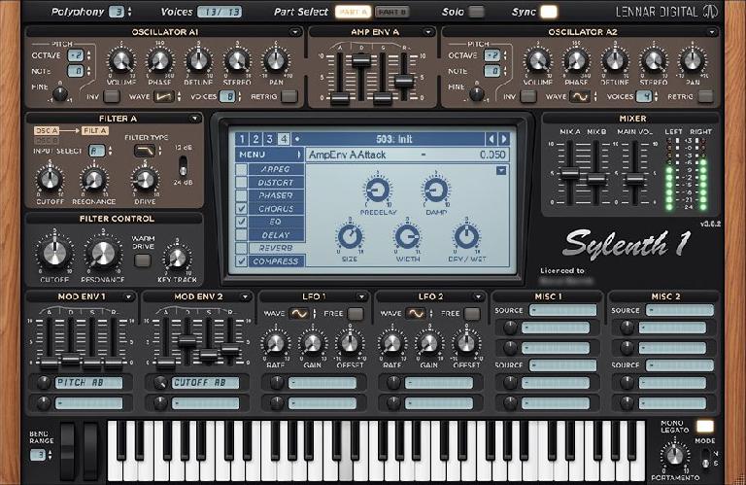
Task: Open the Mod Env 2 dropdown menu
Action: pos(245,296)
